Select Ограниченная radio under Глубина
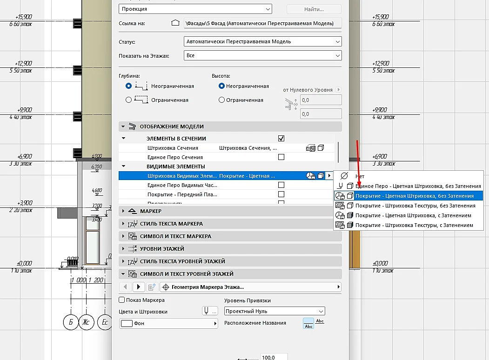This screenshot has height=360, width=489. [x=128, y=100]
